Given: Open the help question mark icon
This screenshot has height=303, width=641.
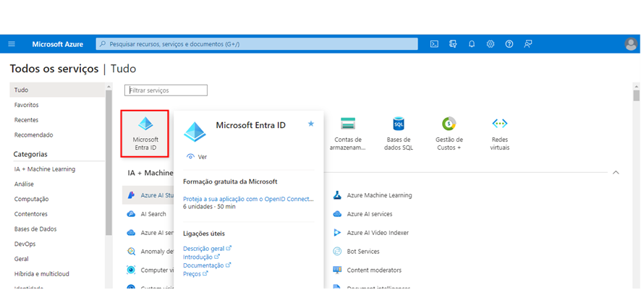Looking at the screenshot, I should click(x=509, y=44).
